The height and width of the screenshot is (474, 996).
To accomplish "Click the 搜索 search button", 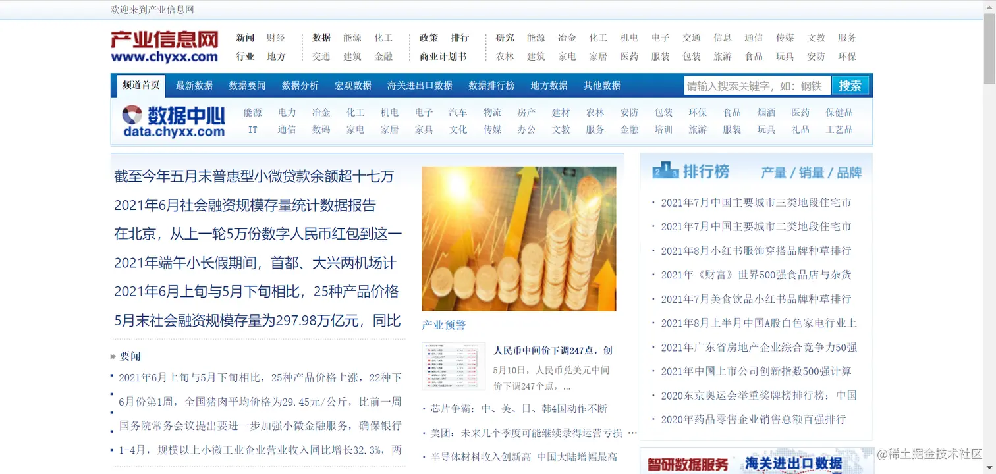I will (x=850, y=85).
